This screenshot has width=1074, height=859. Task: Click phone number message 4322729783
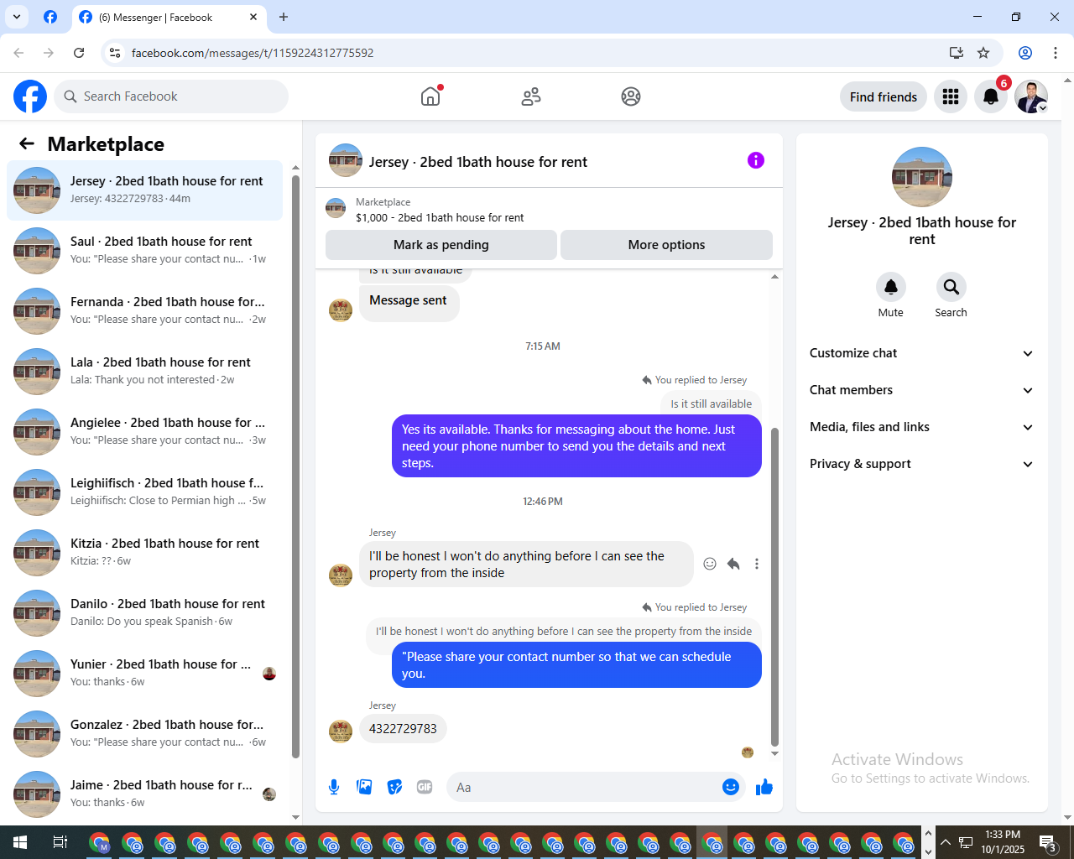403,729
